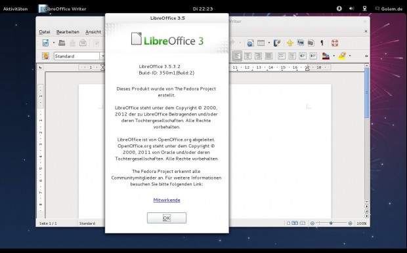The height and width of the screenshot is (253, 407).
Task: Open the Ansicht menu
Action: 93,32
